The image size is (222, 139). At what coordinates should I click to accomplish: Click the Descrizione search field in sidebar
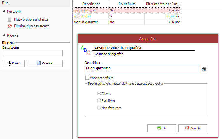click(x=33, y=53)
